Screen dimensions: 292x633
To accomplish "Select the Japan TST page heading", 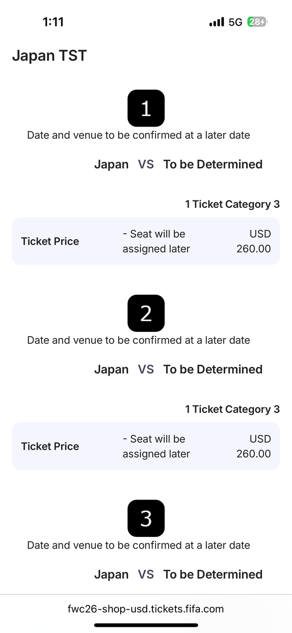I will pos(50,55).
